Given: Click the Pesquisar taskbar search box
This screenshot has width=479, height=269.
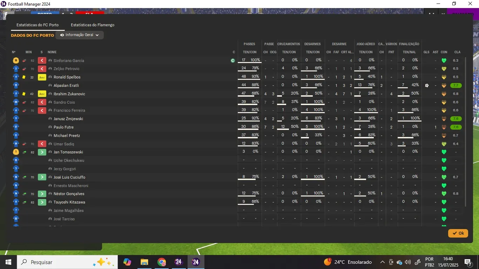Looking at the screenshot, I should tap(67, 262).
